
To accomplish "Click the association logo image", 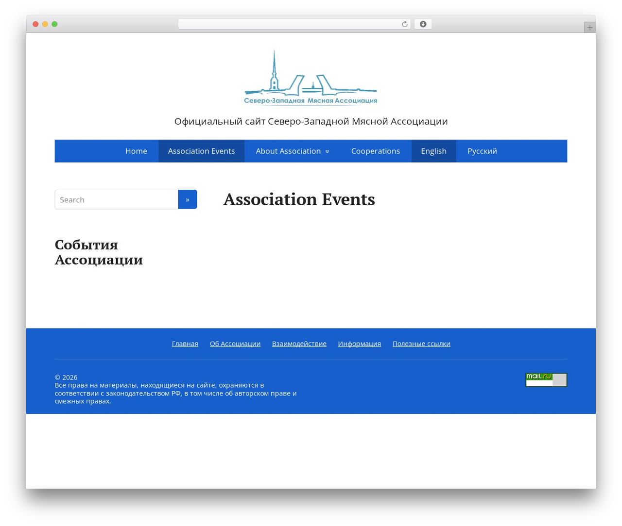I will click(x=311, y=78).
